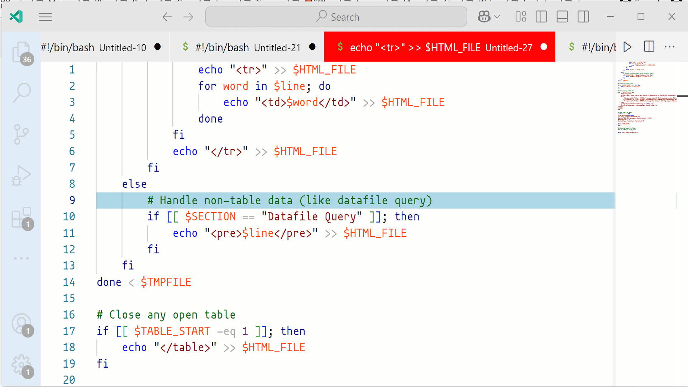688x387 pixels.
Task: Open the Source Control view
Action: point(21,134)
